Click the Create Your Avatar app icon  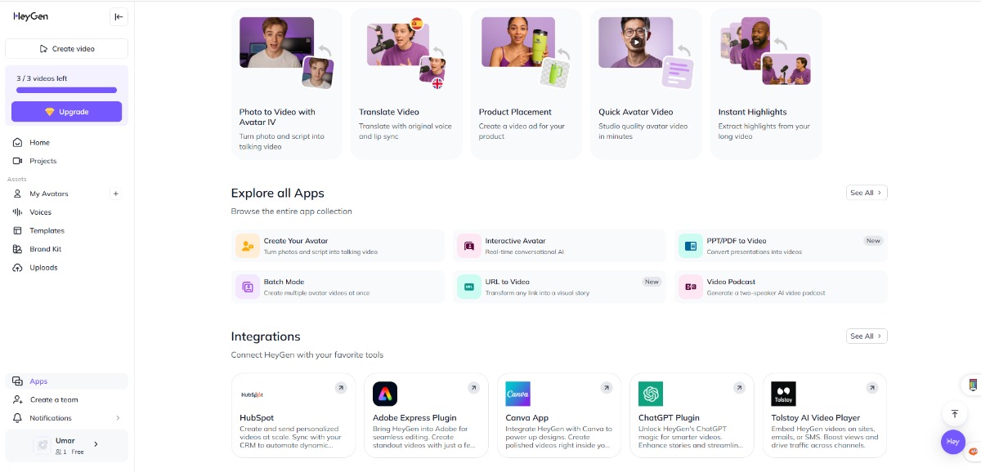(247, 246)
